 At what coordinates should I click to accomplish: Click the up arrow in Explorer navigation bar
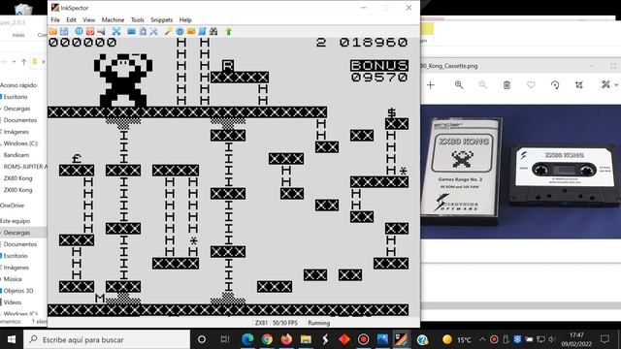coord(23,62)
